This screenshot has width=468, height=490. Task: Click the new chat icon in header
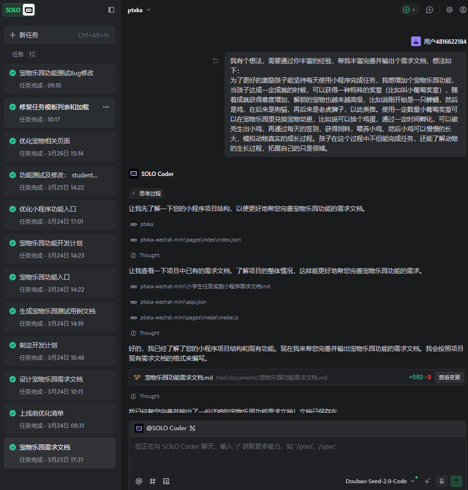tap(430, 10)
